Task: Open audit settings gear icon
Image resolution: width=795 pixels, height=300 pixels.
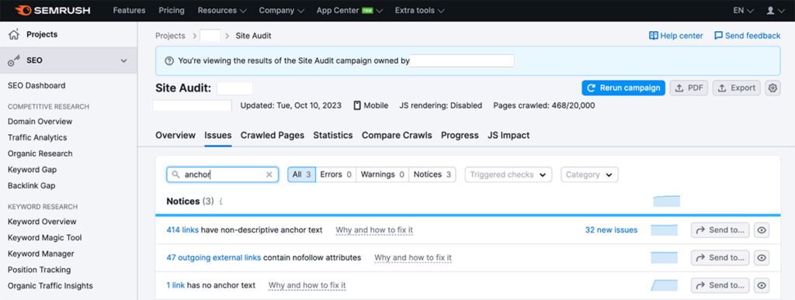Action: 772,88
